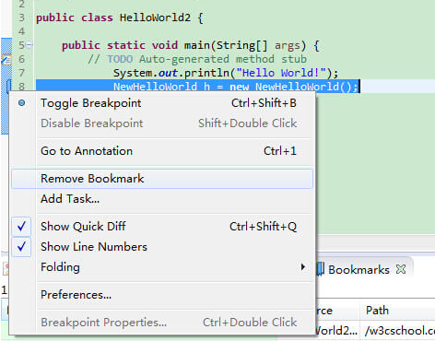
Task: Click the /w3cschool path cell
Action: point(400,331)
